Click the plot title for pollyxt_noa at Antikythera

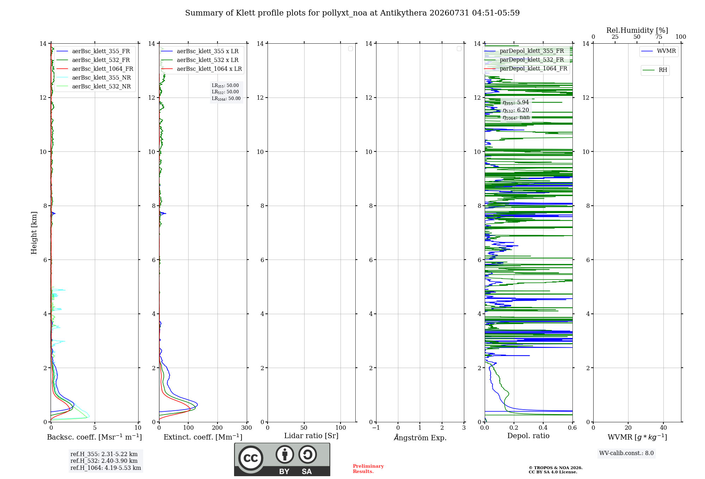tap(352, 13)
